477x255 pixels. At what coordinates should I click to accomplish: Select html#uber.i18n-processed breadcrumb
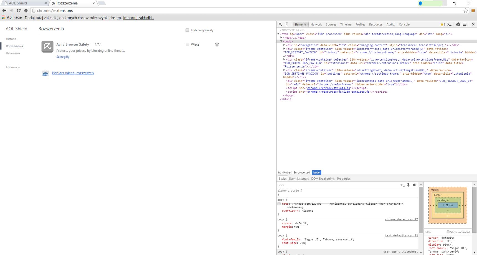click(294, 173)
